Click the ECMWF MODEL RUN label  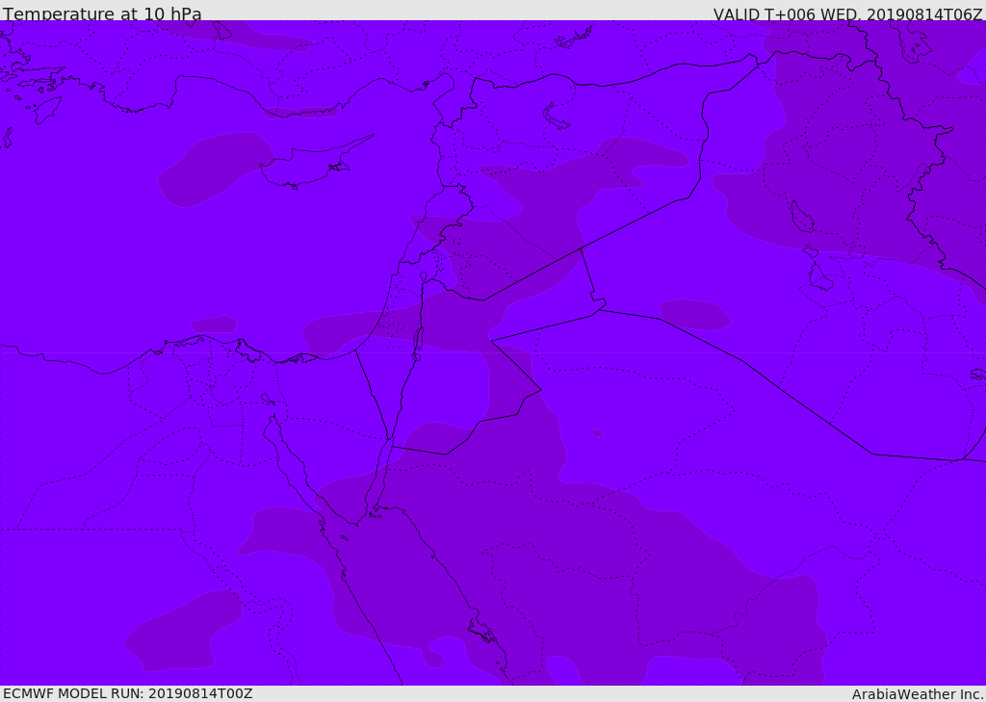click(x=128, y=693)
